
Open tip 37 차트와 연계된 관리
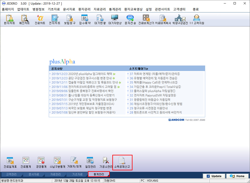(x=155, y=74)
